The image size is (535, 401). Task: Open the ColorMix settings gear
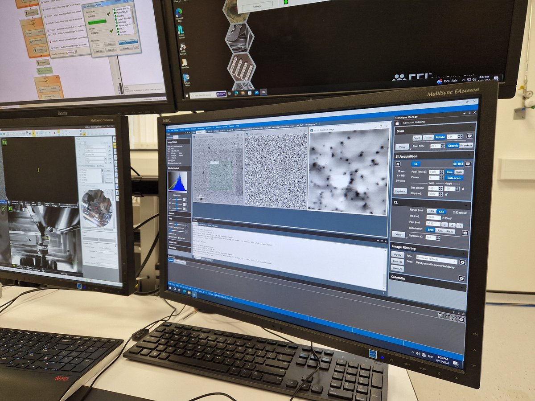tap(461, 278)
